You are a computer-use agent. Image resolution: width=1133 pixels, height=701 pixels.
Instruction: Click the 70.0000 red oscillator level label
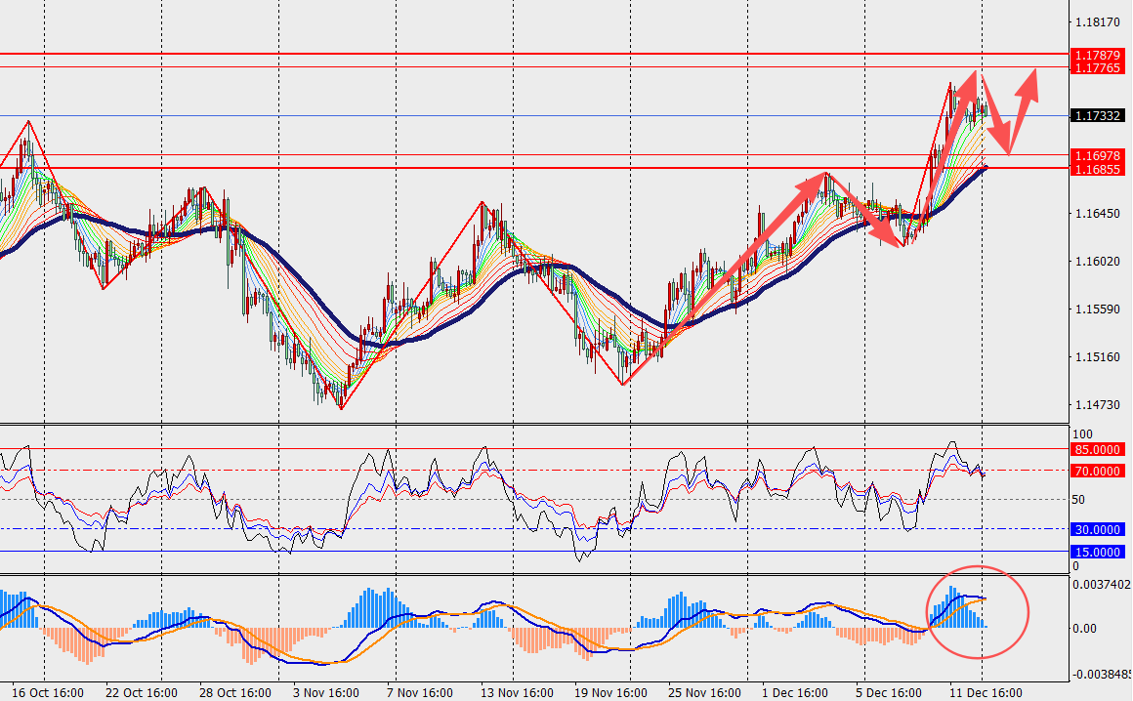[1096, 471]
